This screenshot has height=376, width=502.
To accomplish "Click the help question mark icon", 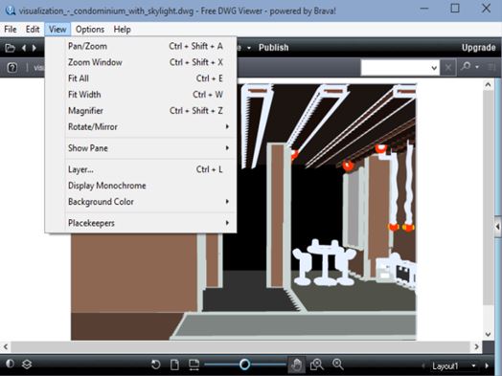I will click(12, 68).
